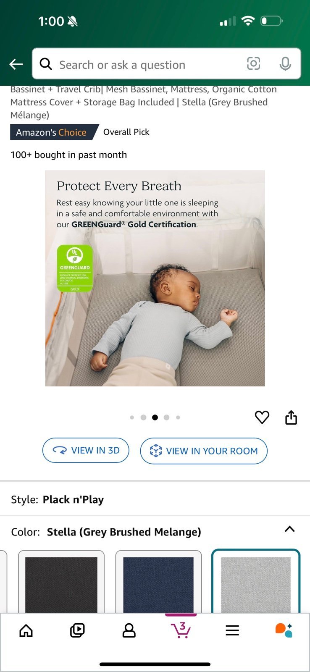The width and height of the screenshot is (310, 672).
Task: Open the Inspire video feed icon
Action: (x=77, y=630)
